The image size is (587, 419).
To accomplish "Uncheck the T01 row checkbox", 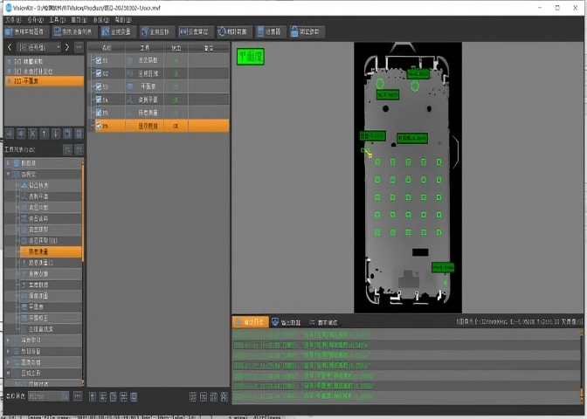I will click(x=98, y=60).
